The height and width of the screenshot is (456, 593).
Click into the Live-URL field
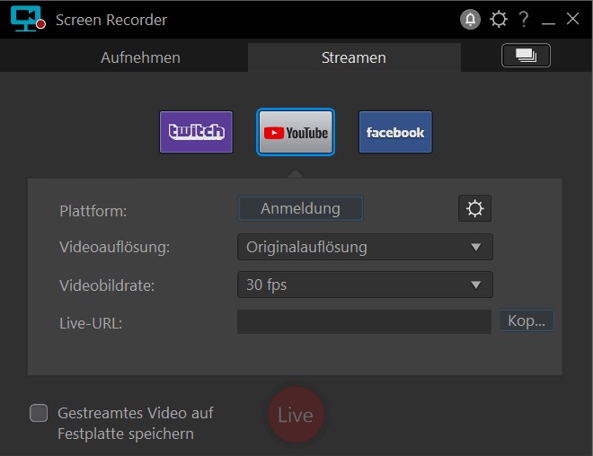click(x=364, y=322)
